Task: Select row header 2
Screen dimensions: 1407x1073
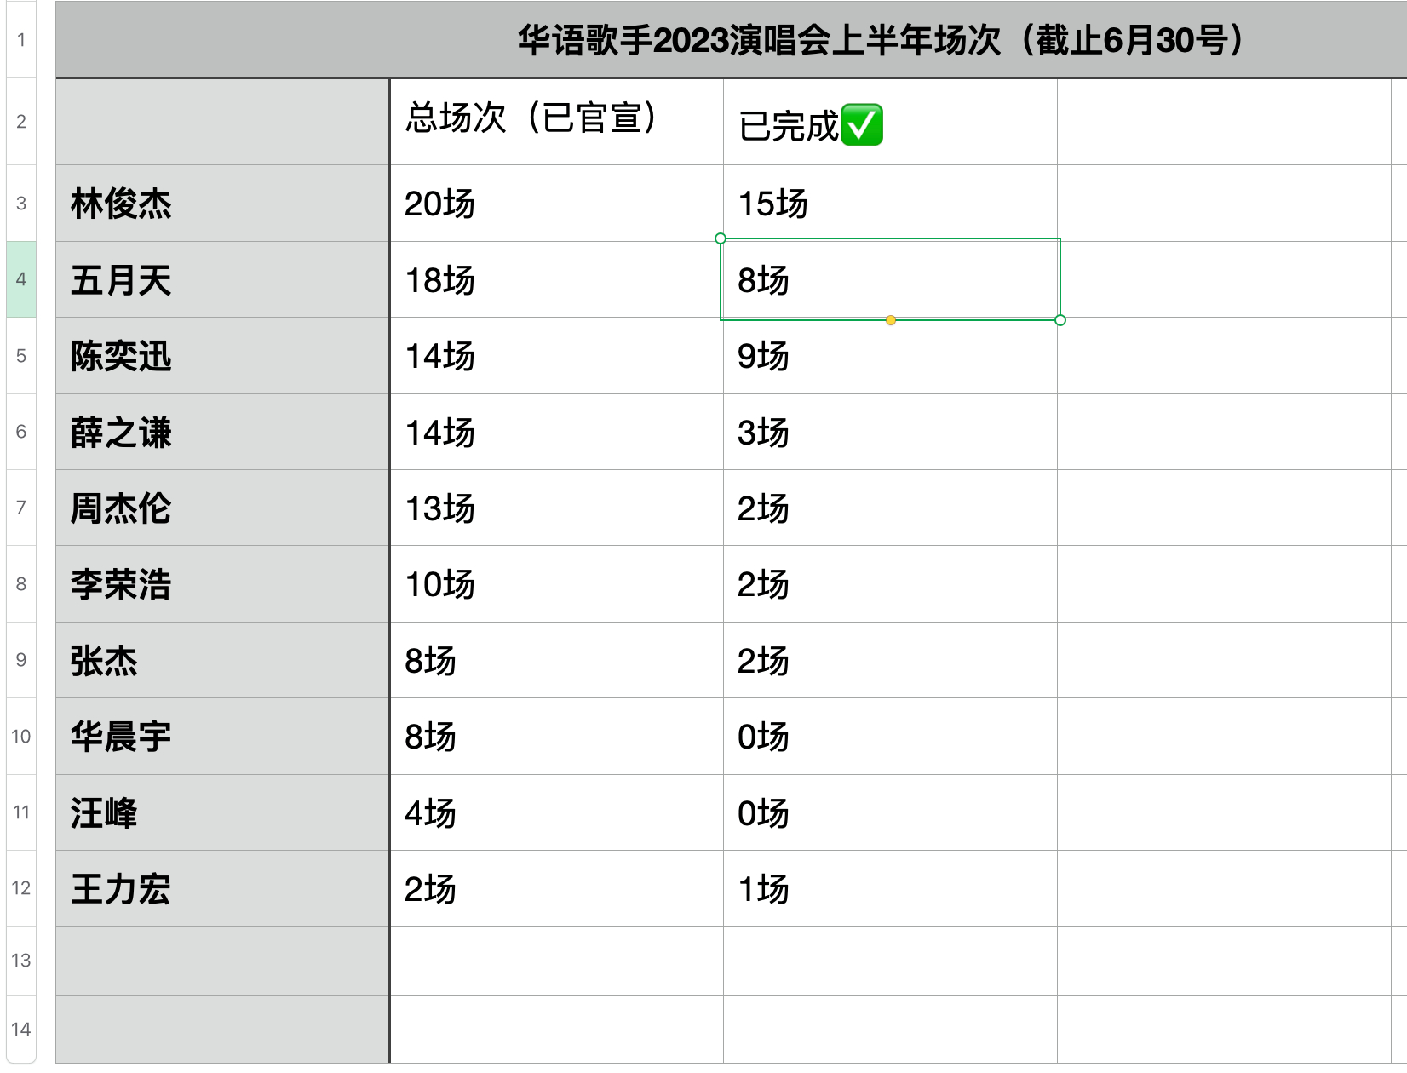Action: tap(21, 122)
